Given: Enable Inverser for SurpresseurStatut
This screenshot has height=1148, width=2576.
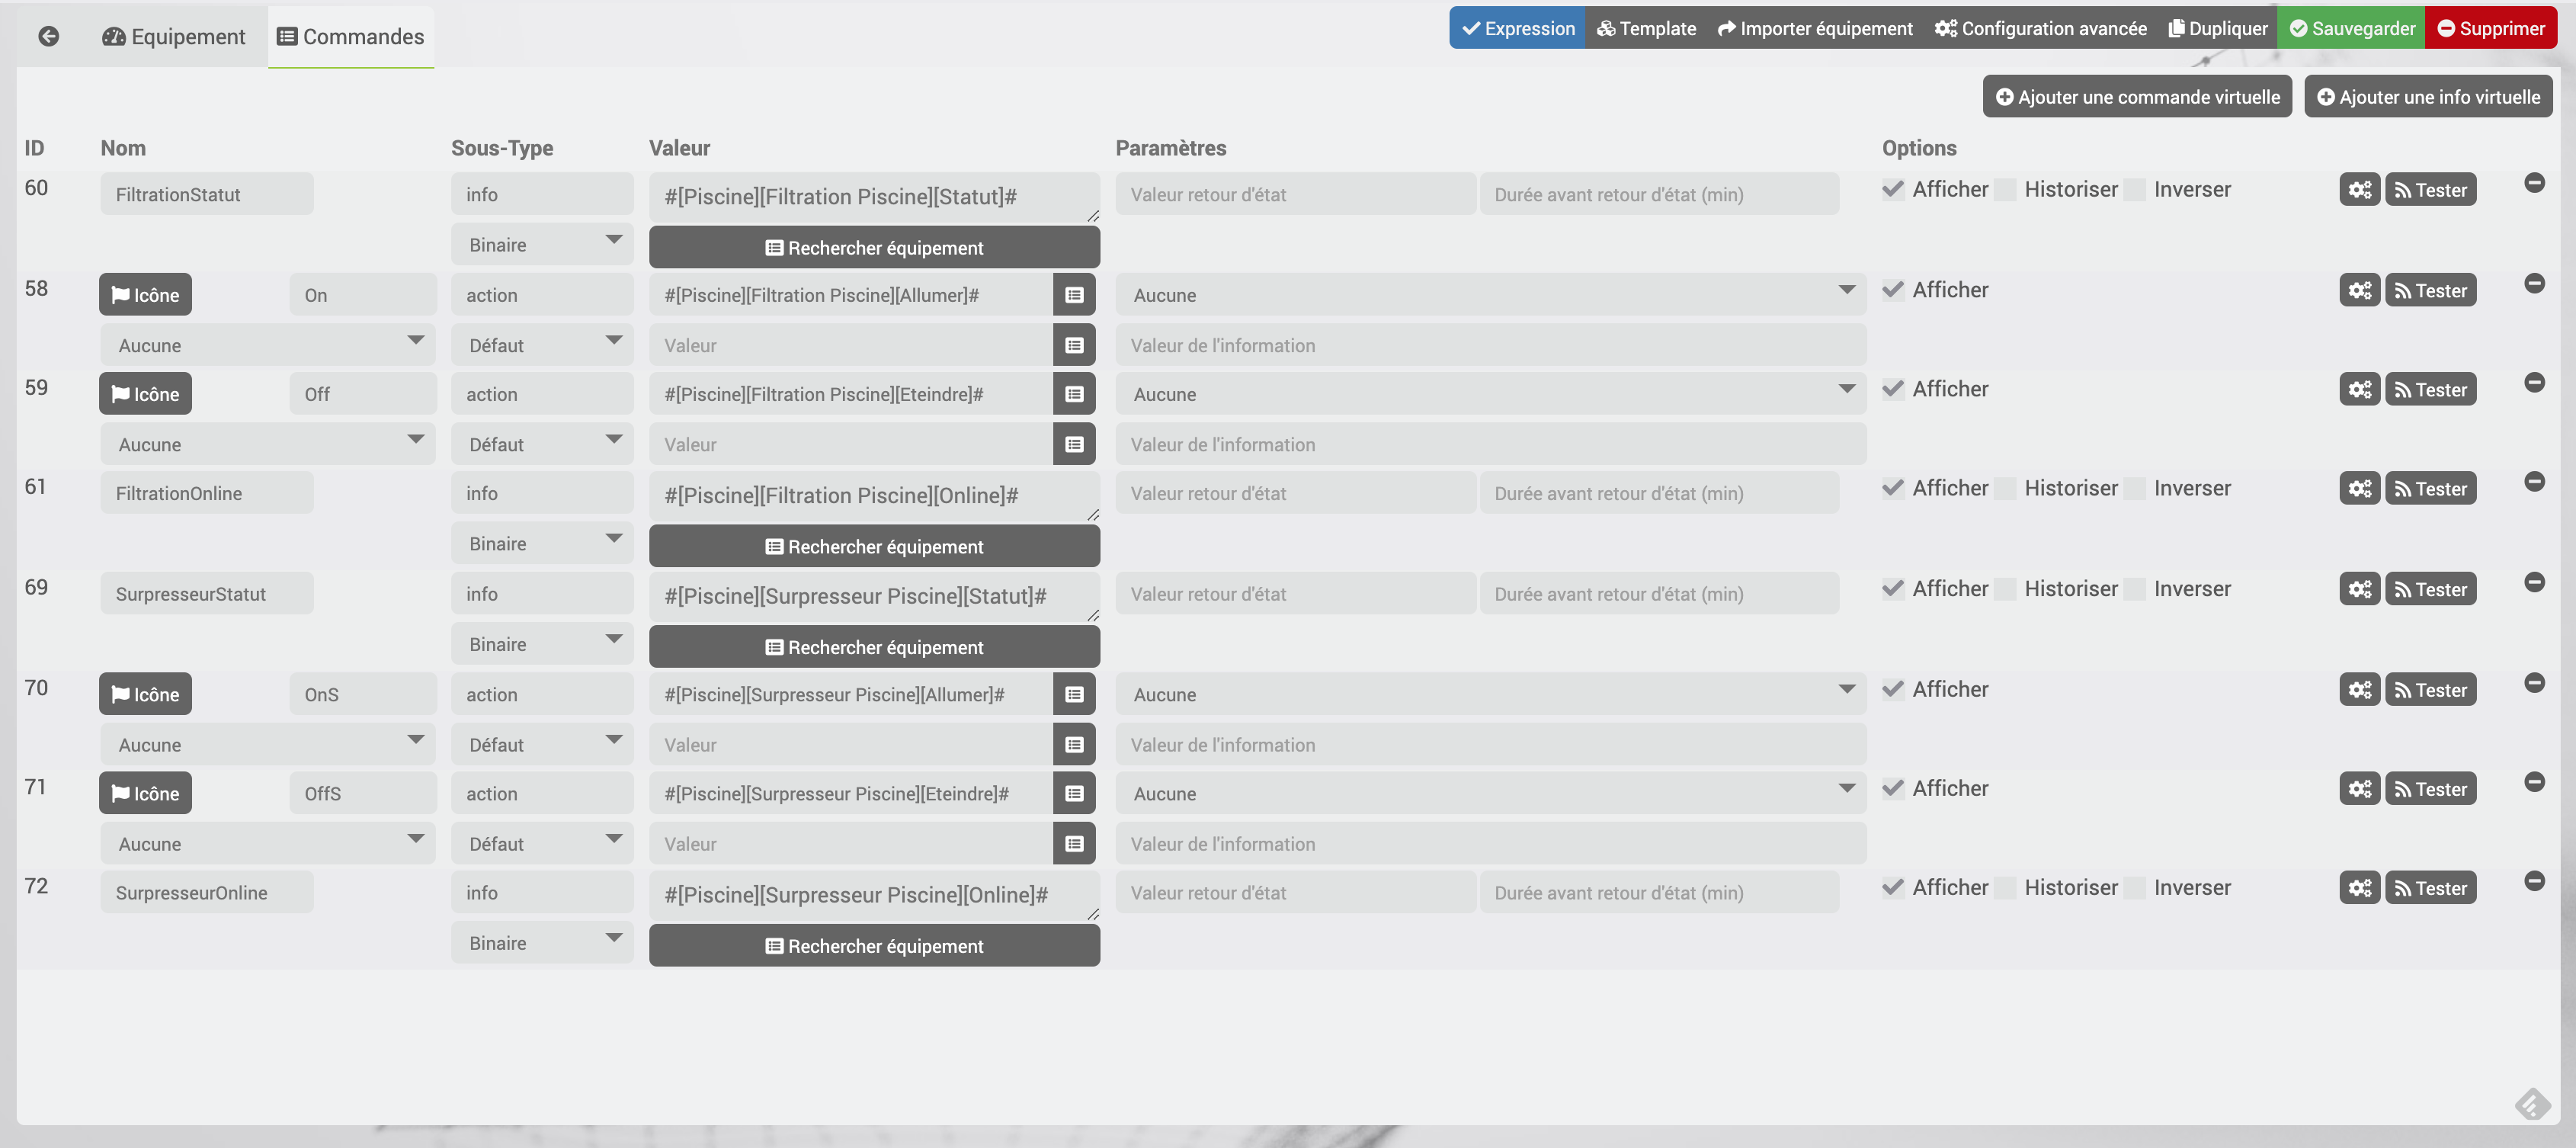Looking at the screenshot, I should [2134, 589].
